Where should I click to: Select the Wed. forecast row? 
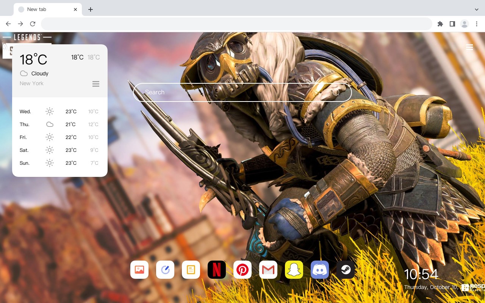pos(60,111)
